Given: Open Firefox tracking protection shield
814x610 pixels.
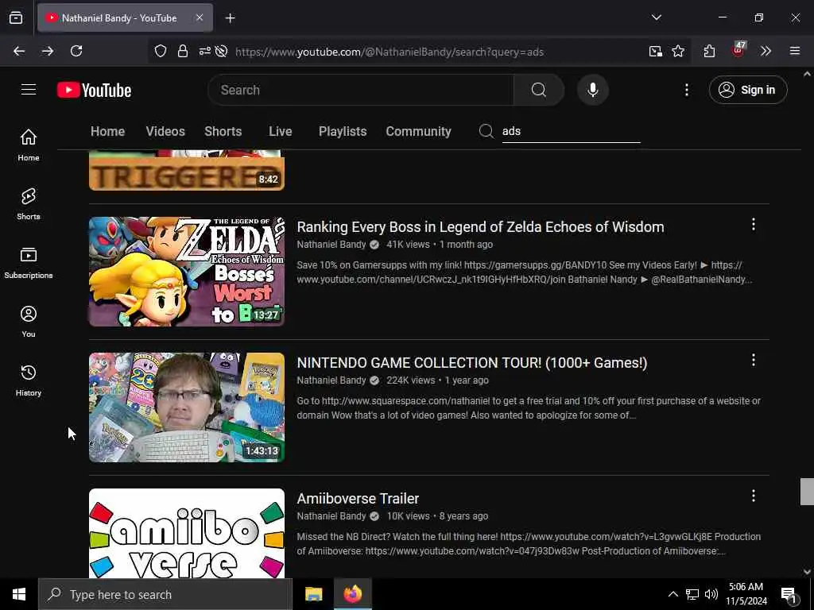Looking at the screenshot, I should pos(161,52).
